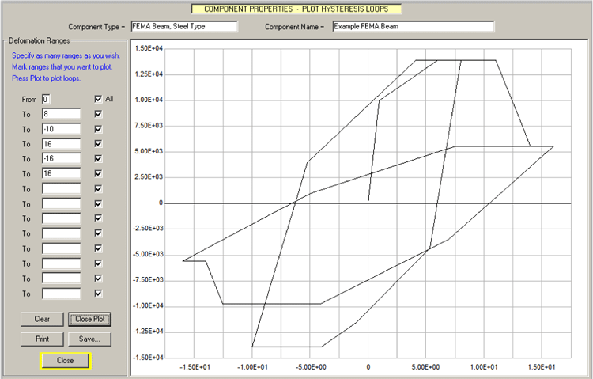Image resolution: width=593 pixels, height=379 pixels.
Task: Click the 16 field directly below -16
Action: click(x=61, y=173)
